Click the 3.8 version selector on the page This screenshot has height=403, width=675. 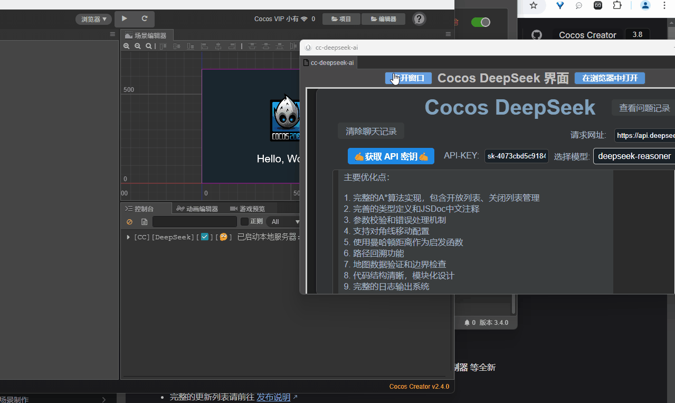[x=637, y=35]
